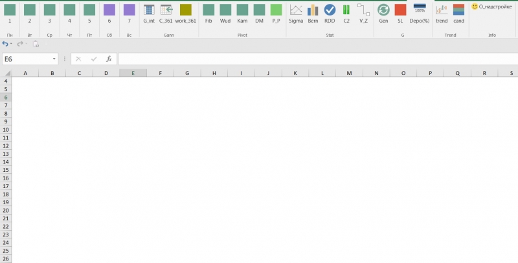Open the Sigma statistics chart tool

click(296, 14)
